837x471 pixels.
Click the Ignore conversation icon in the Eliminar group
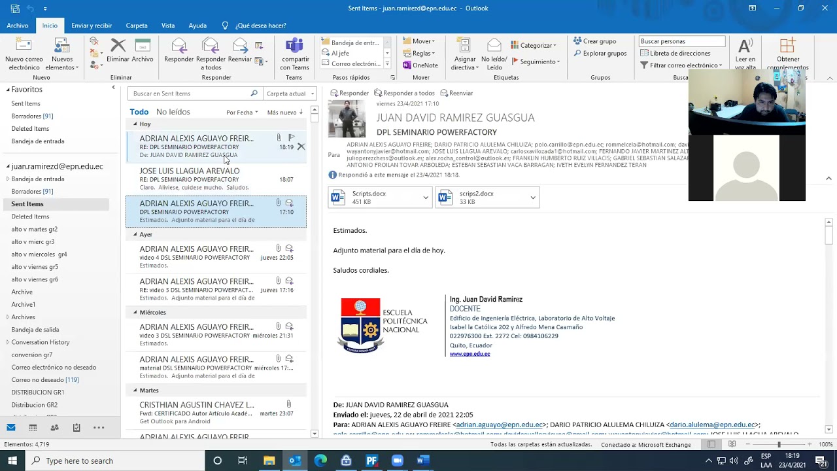[94, 41]
